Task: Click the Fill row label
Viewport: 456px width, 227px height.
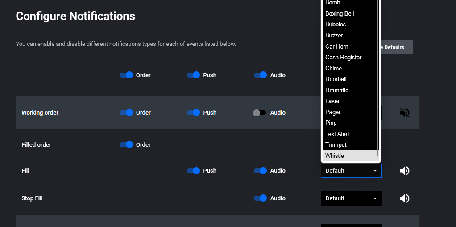Action: (x=25, y=171)
